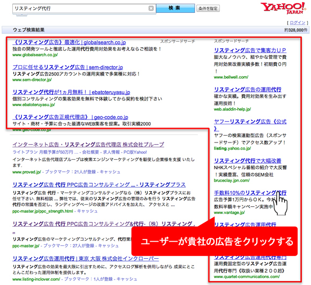The height and width of the screenshot is (285, 311).
Task: Open the sem-director.jp sponsored ad title
Action: click(68, 67)
